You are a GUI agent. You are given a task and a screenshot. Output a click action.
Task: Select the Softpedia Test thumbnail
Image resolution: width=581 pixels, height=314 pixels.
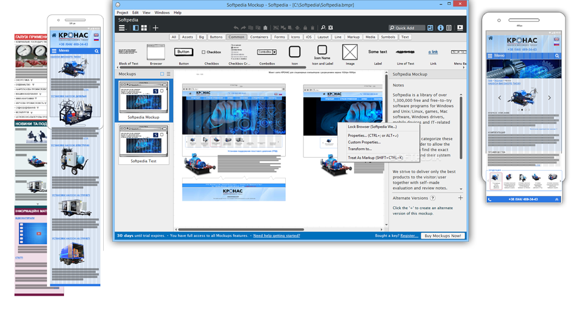coord(143,144)
